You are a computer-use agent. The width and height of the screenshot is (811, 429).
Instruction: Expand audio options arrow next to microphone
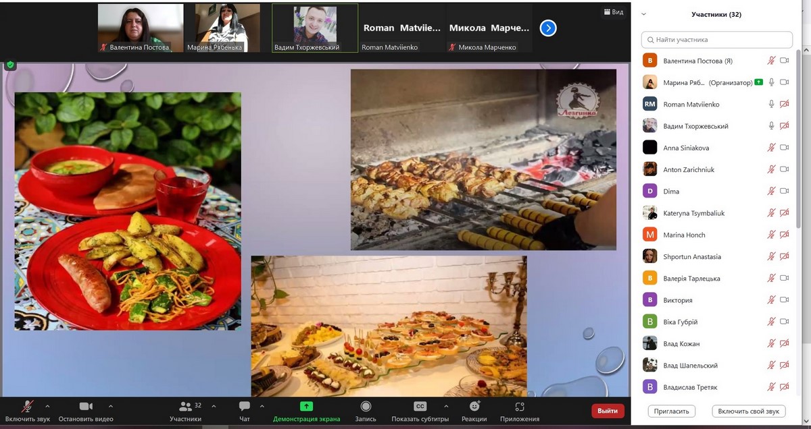tap(47, 406)
